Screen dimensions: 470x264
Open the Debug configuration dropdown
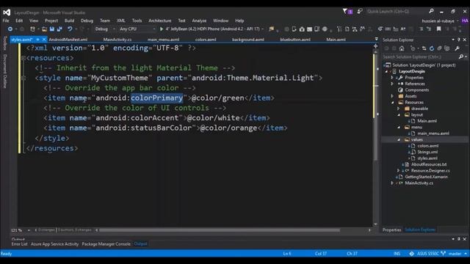(x=114, y=29)
